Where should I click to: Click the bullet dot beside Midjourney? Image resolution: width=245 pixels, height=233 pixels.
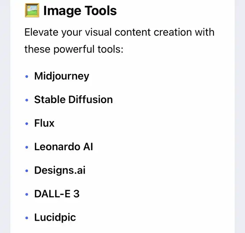[27, 77]
